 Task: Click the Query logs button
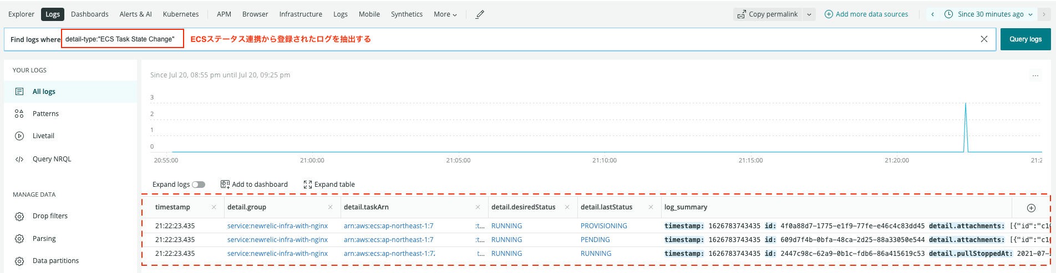coord(1025,39)
